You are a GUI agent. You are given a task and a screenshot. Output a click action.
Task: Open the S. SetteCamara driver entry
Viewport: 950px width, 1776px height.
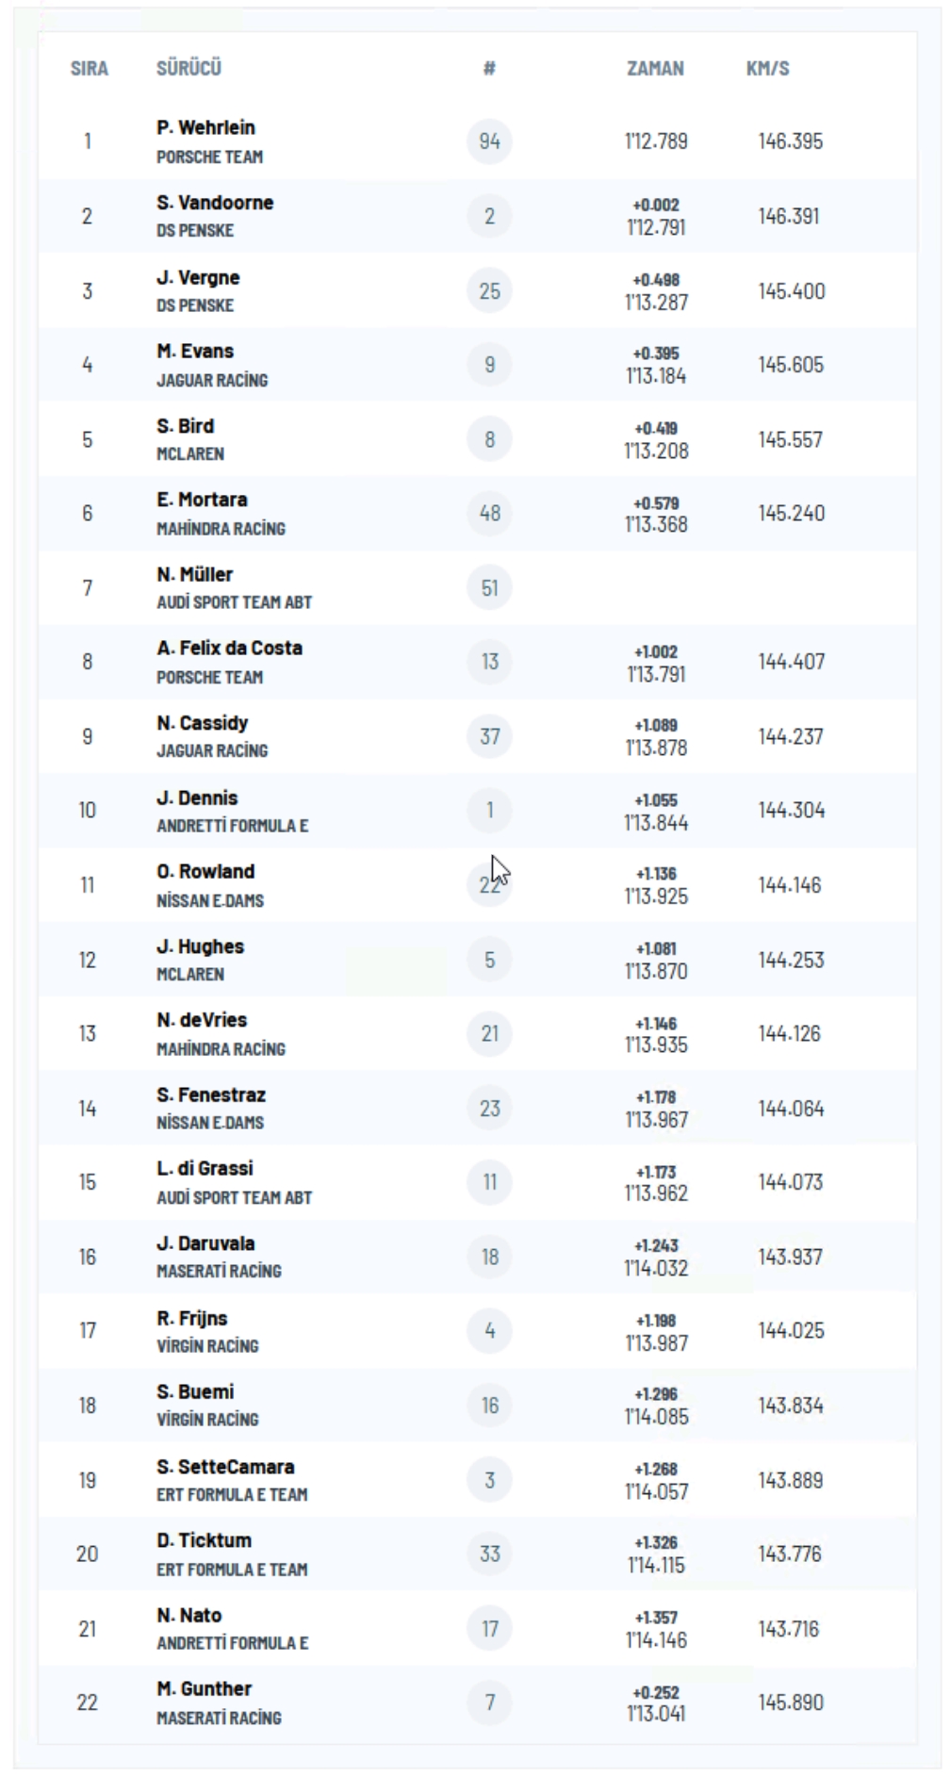(x=225, y=1467)
